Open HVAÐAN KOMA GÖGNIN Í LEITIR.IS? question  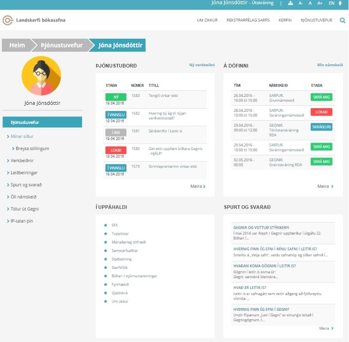[x=265, y=266]
